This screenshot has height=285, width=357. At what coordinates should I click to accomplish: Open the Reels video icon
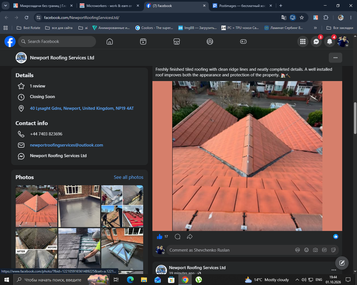coord(143,42)
